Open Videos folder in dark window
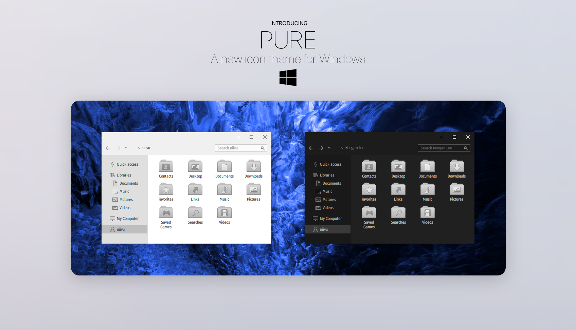 (428, 215)
